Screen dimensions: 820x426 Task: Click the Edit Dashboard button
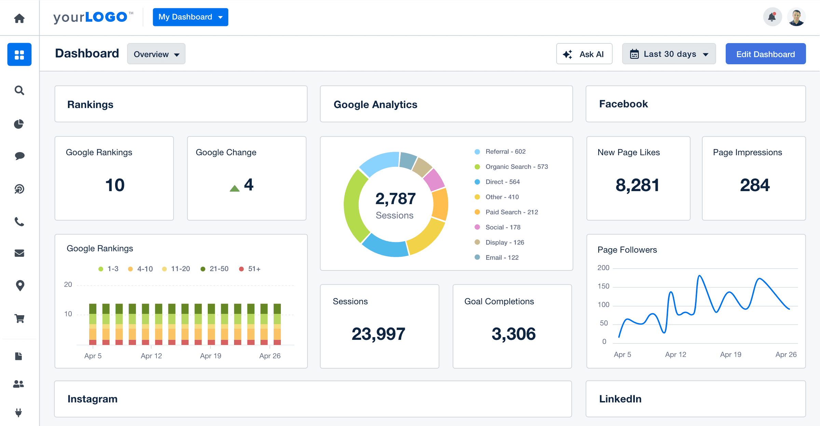pos(765,54)
